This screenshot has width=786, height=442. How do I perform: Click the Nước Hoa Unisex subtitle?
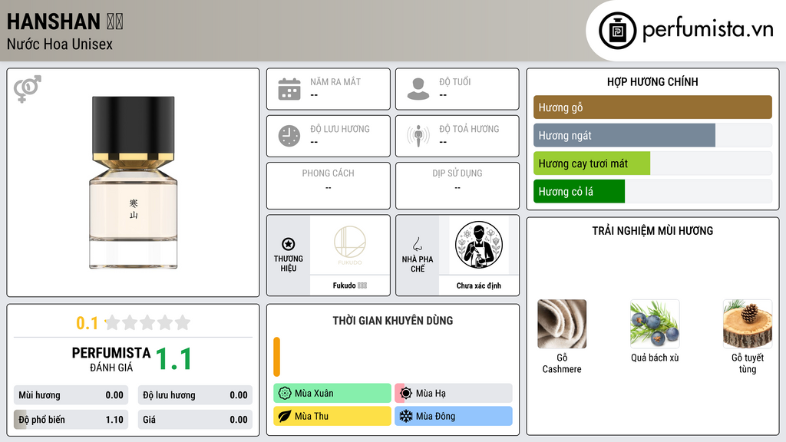coord(60,44)
